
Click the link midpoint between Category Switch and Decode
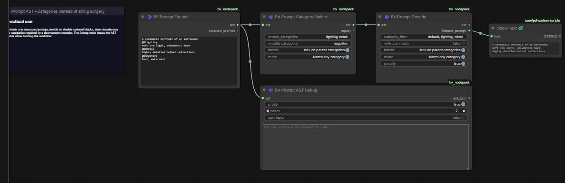point(366,25)
